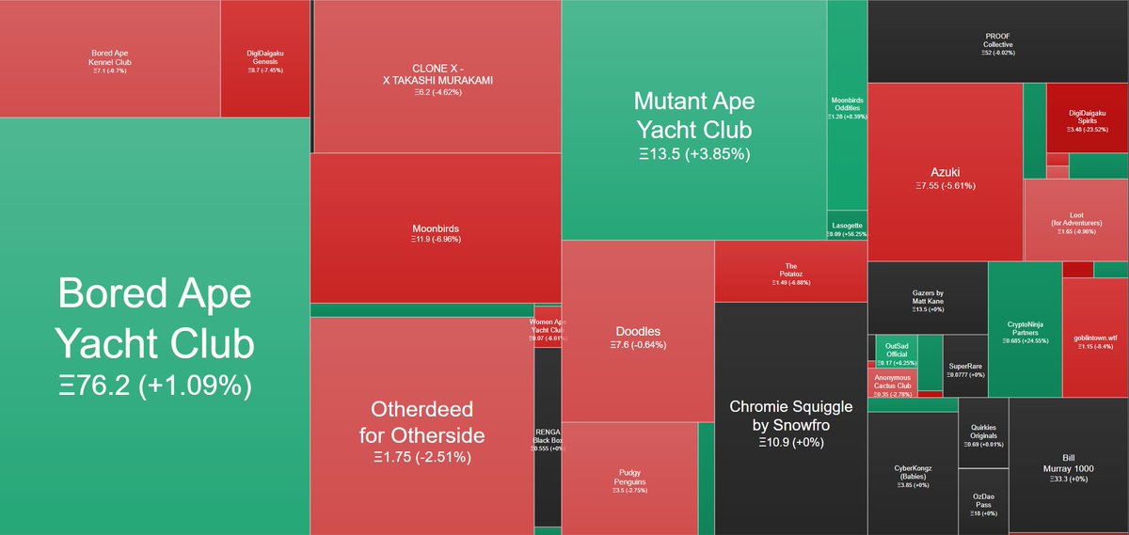Click the Ξ10.9 (+0%) value
This screenshot has width=1129, height=535.
pos(790,441)
